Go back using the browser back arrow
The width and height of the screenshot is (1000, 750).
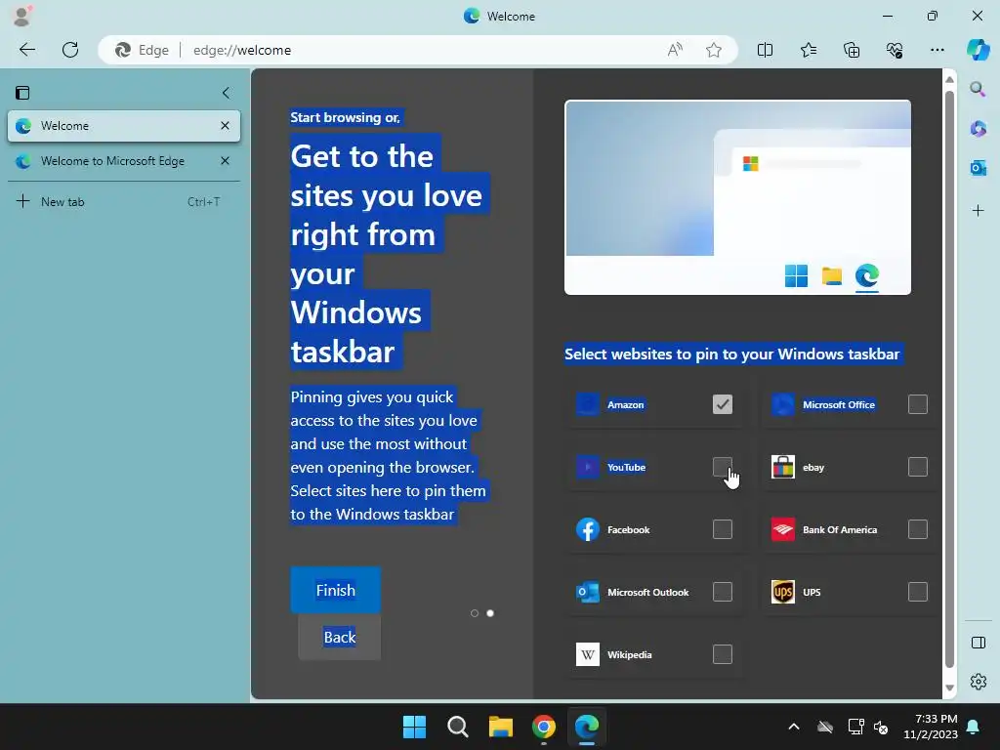[26, 50]
